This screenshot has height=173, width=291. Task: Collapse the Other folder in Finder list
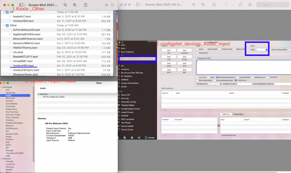4,25
